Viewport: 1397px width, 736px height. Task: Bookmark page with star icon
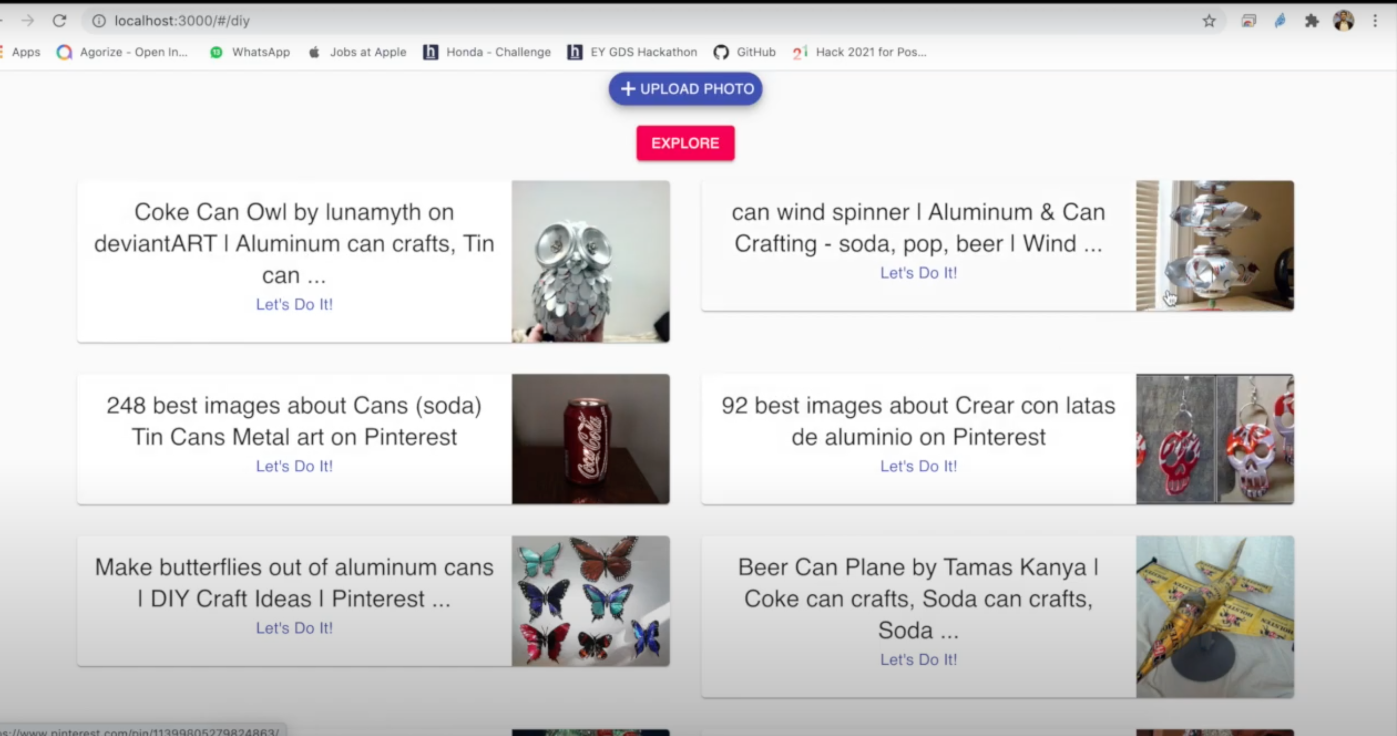(1209, 21)
